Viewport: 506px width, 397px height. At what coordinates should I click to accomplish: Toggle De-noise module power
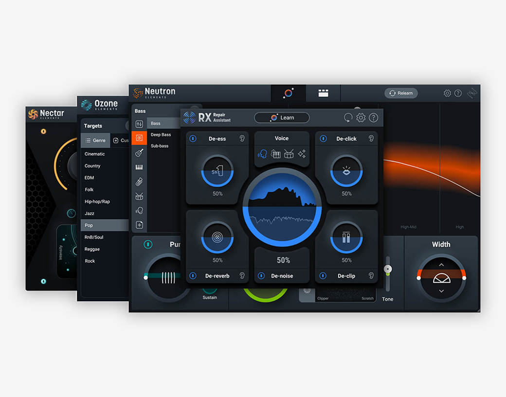(261, 276)
